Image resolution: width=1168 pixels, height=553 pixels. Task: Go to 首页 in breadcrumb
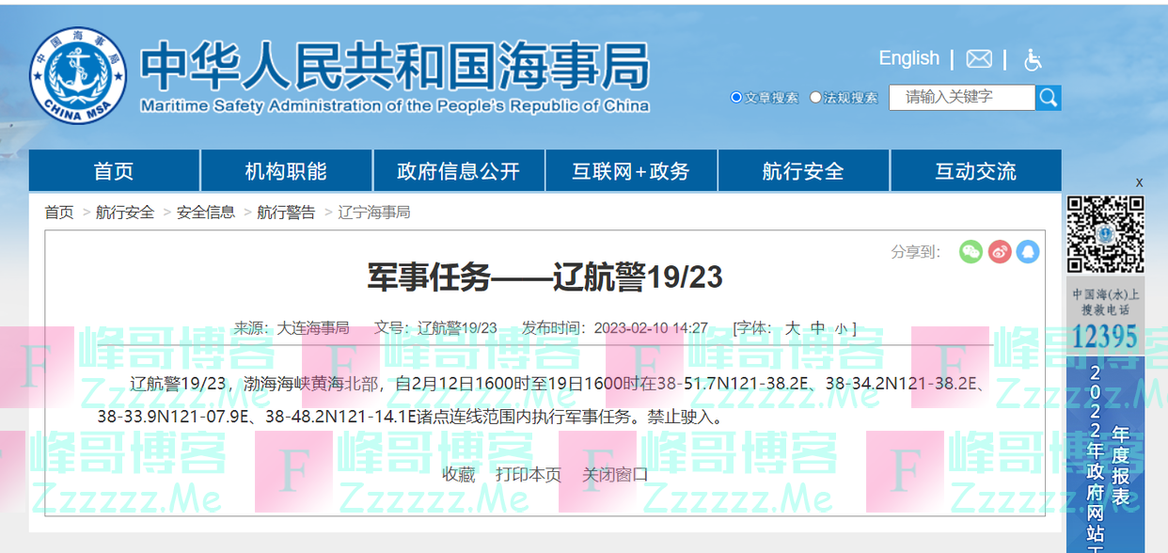pyautogui.click(x=59, y=213)
